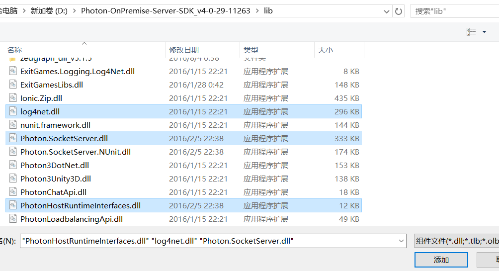Click the Photon3Unity3D.dll file icon
The height and width of the screenshot is (271, 499).
13,179
